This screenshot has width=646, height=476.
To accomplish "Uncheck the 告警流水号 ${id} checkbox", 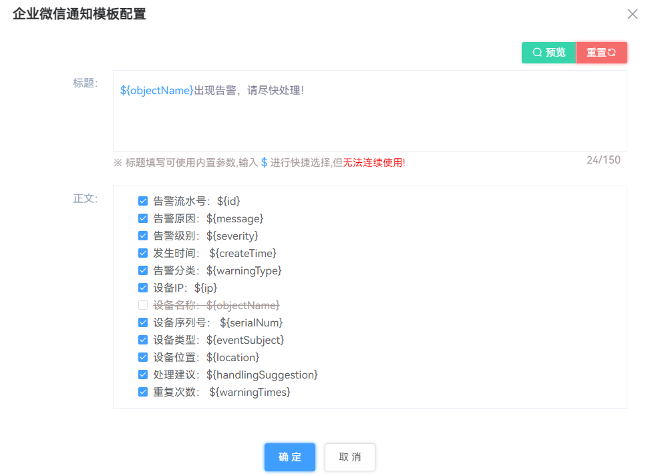I will [x=143, y=201].
